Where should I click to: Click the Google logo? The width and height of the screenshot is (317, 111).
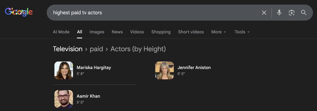[x=19, y=12]
